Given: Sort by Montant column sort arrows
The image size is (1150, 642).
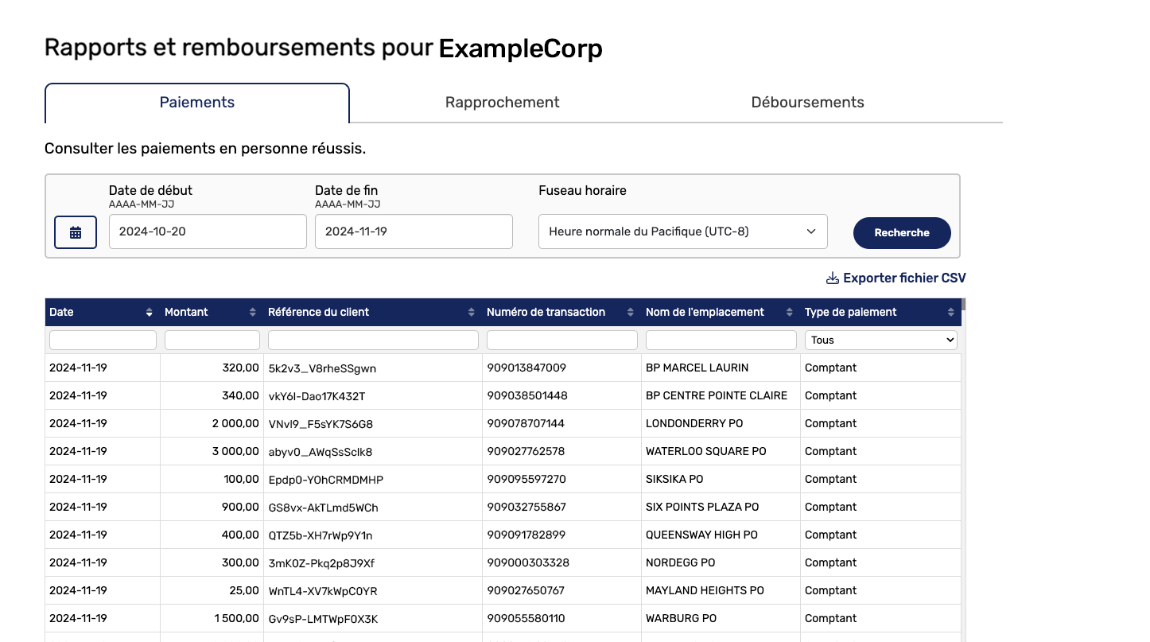Looking at the screenshot, I should click(x=253, y=313).
